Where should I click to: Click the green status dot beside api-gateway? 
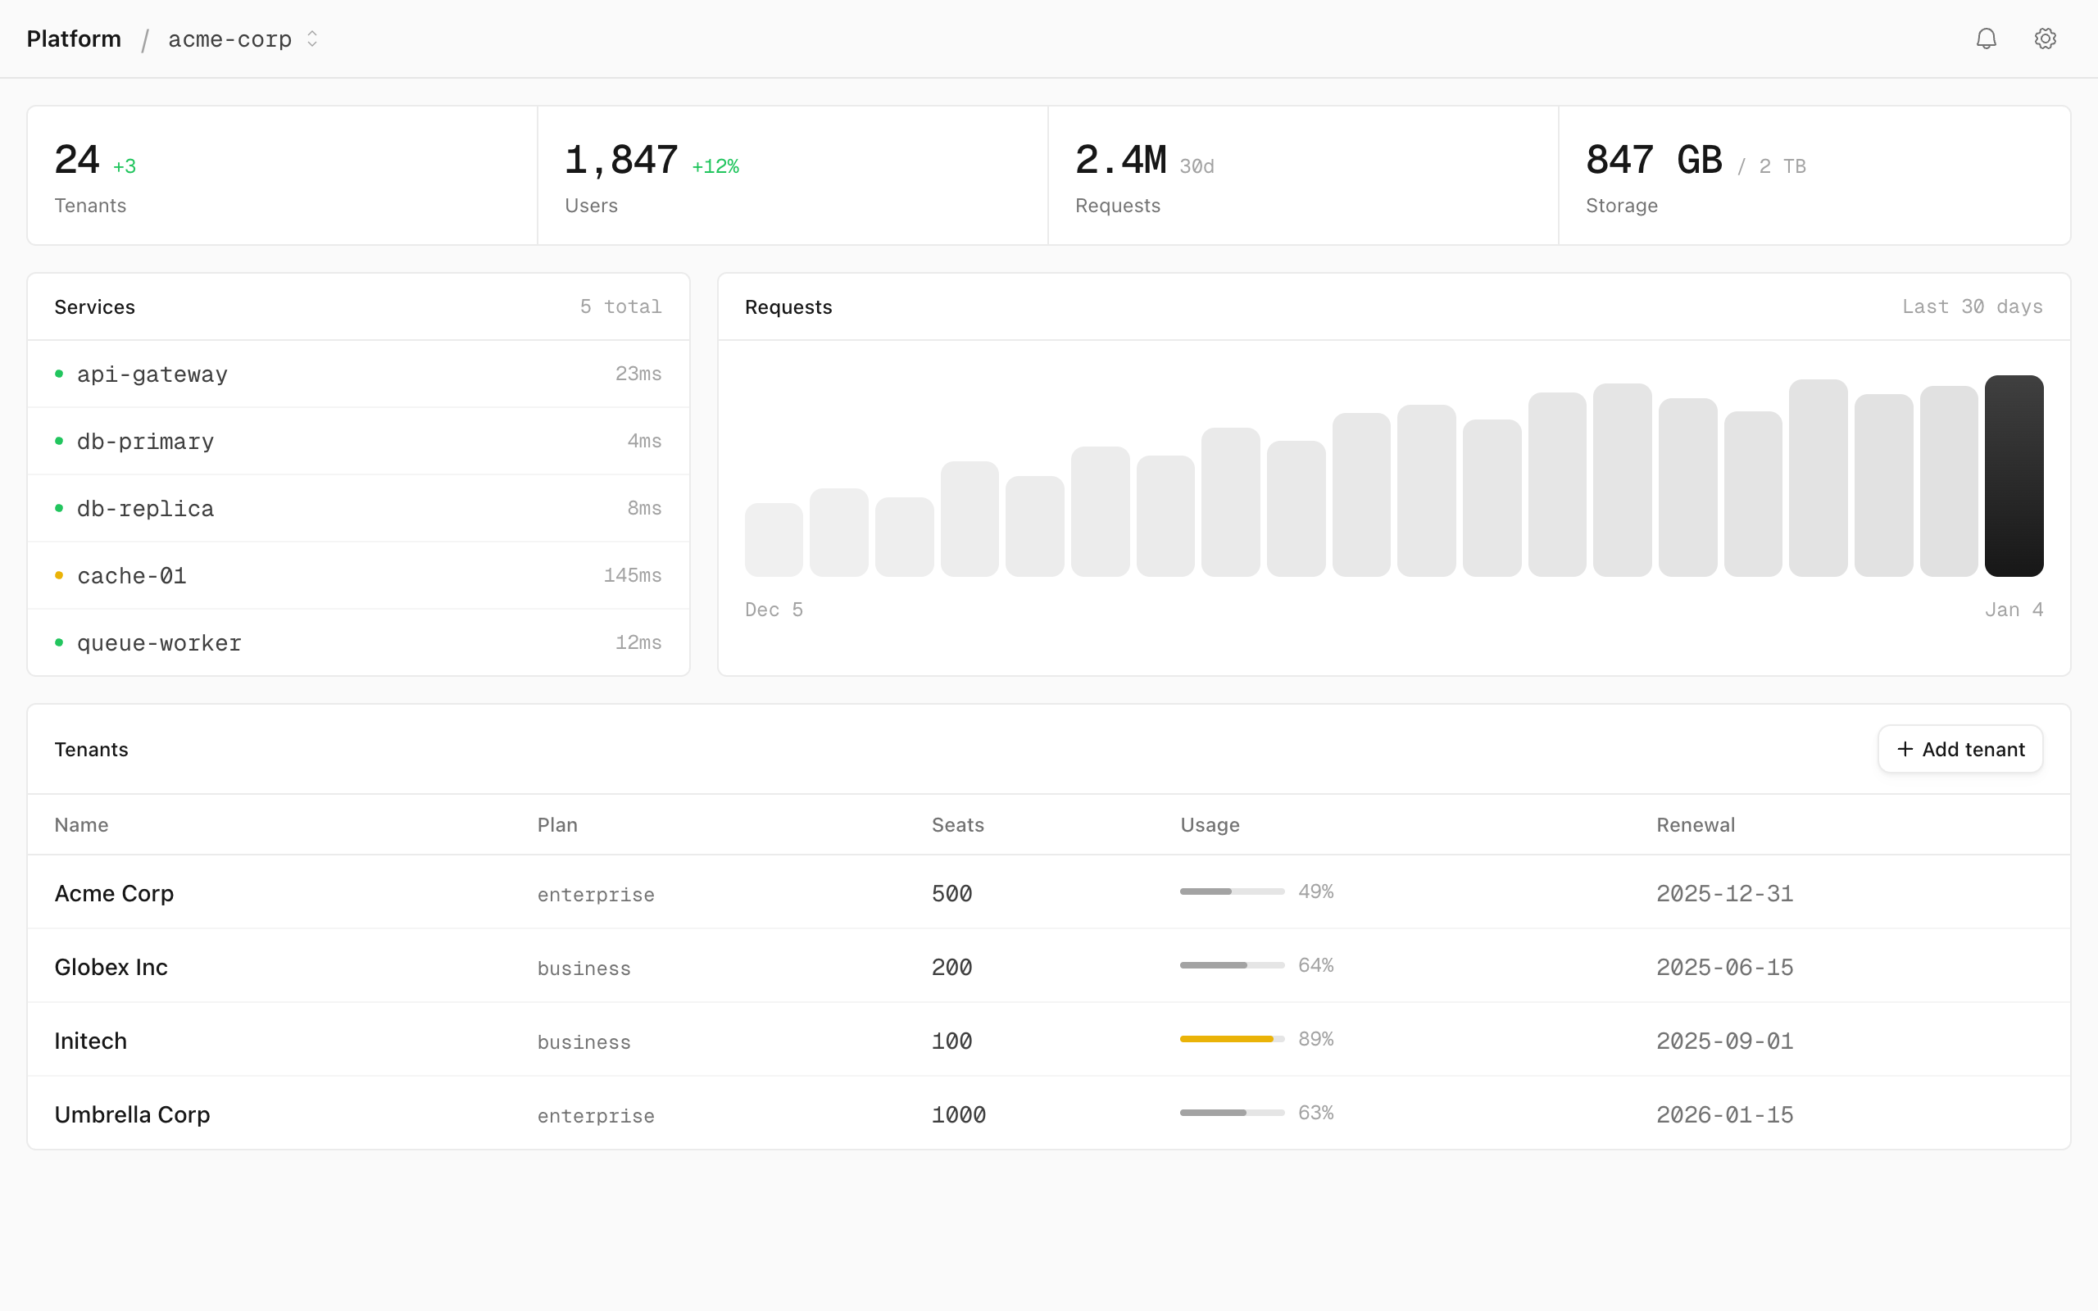click(59, 373)
